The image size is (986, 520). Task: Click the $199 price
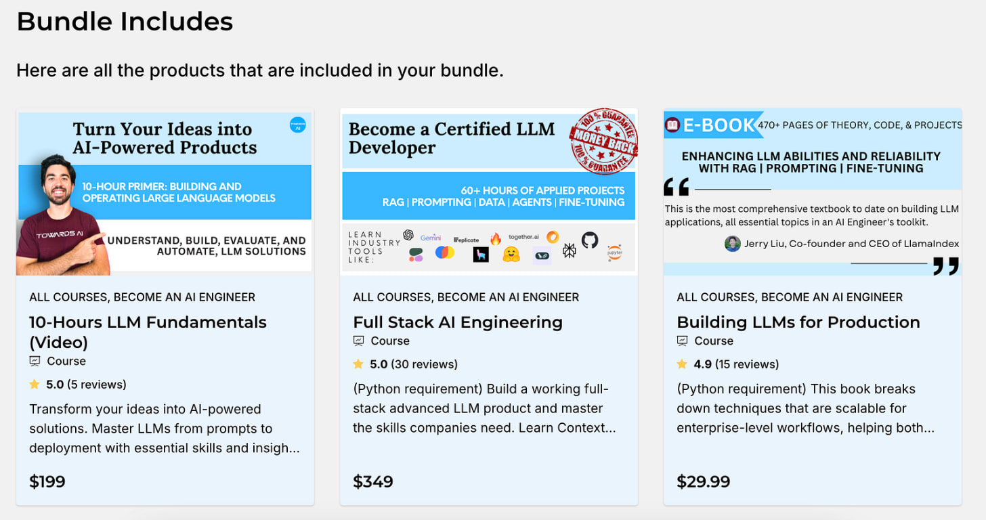point(47,482)
